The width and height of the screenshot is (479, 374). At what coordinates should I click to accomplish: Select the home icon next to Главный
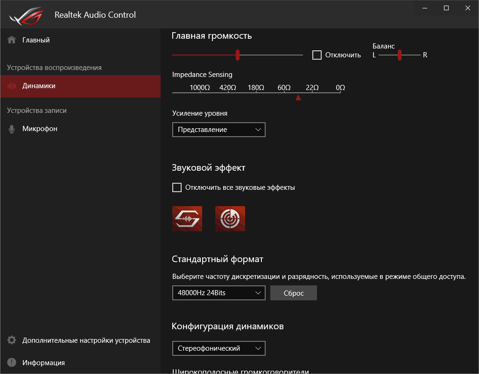tap(10, 40)
